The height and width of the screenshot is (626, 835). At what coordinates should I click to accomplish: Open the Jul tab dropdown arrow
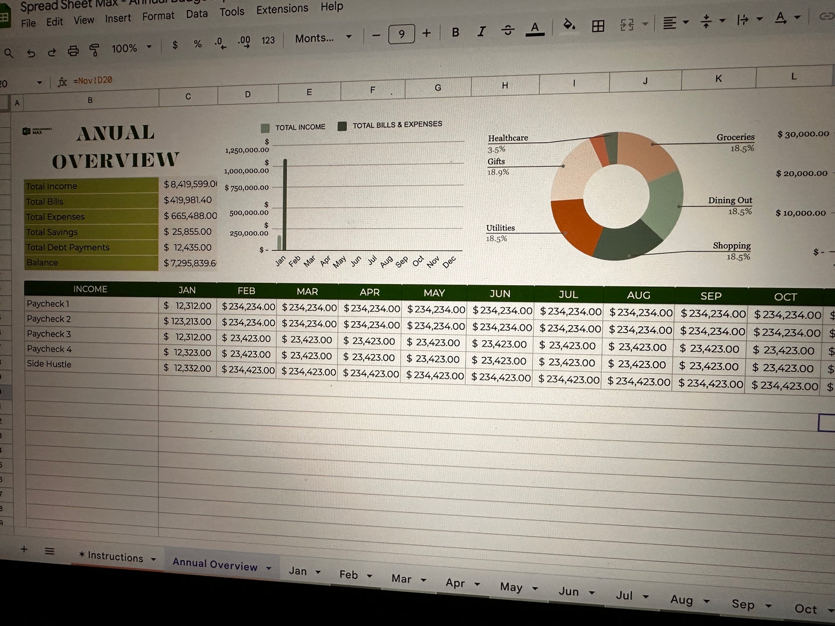click(x=645, y=597)
